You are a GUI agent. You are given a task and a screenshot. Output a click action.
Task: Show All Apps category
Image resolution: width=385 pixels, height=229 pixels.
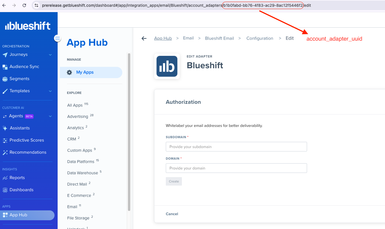click(78, 105)
